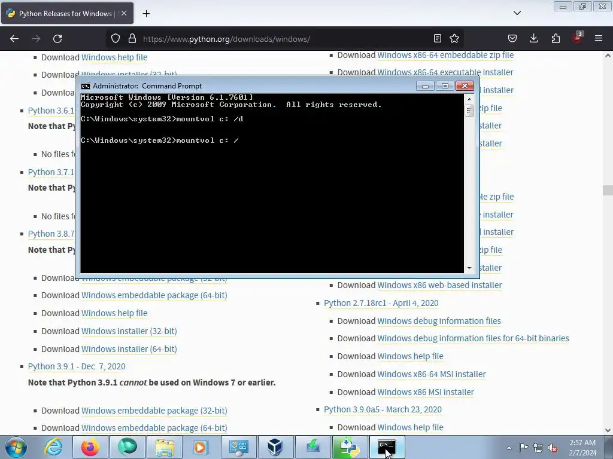Show hidden tray icons arrow
This screenshot has height=459, width=613.
(509, 448)
